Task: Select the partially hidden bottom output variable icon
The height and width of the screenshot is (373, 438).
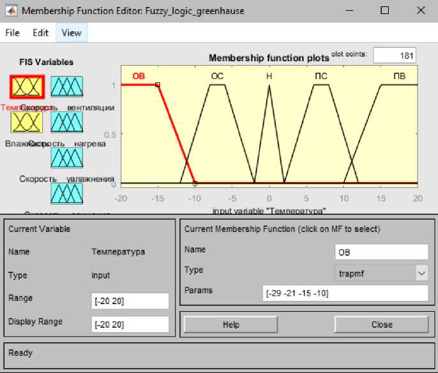Action: (x=67, y=193)
